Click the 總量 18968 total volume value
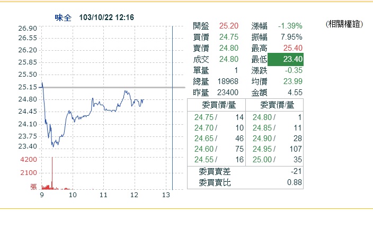The width and height of the screenshot is (373, 231). [x=228, y=81]
